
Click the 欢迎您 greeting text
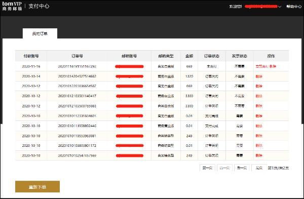pyautogui.click(x=236, y=7)
